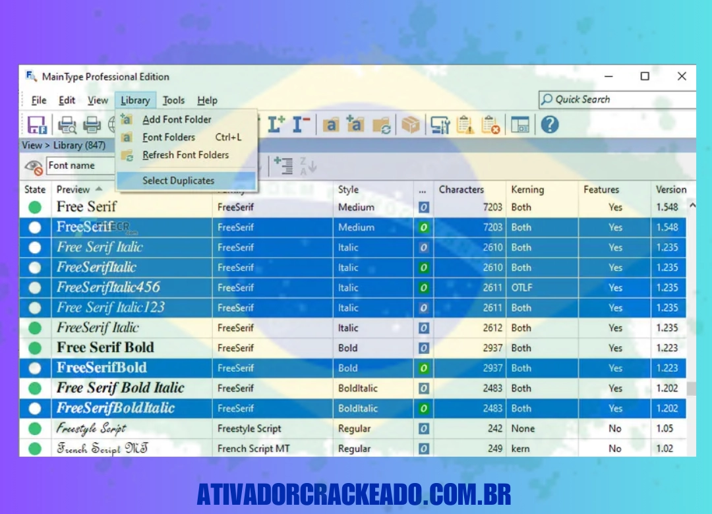Screen dimensions: 712x514
Task: Choose Add Font Folder from Library menu
Action: 187,119
